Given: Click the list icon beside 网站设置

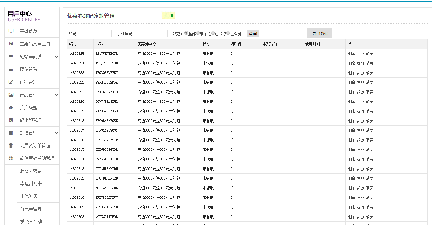Looking at the screenshot, I should coord(11,69).
